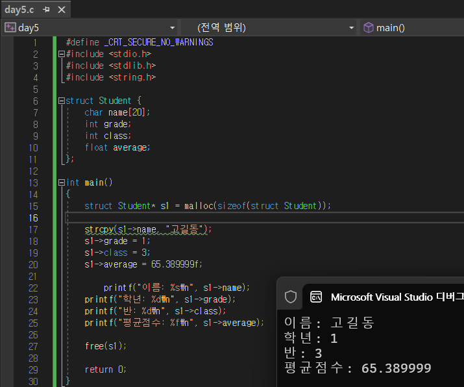Click the console output 평균점수: 65.389999
Screen dimensions: 464x387
[x=358, y=368]
